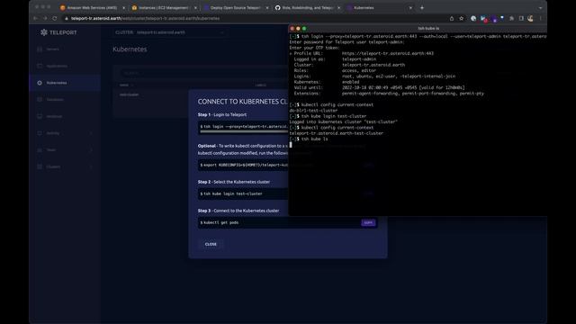Click the Teleport logo in the sidebar
This screenshot has width=576, height=324.
pos(58,32)
